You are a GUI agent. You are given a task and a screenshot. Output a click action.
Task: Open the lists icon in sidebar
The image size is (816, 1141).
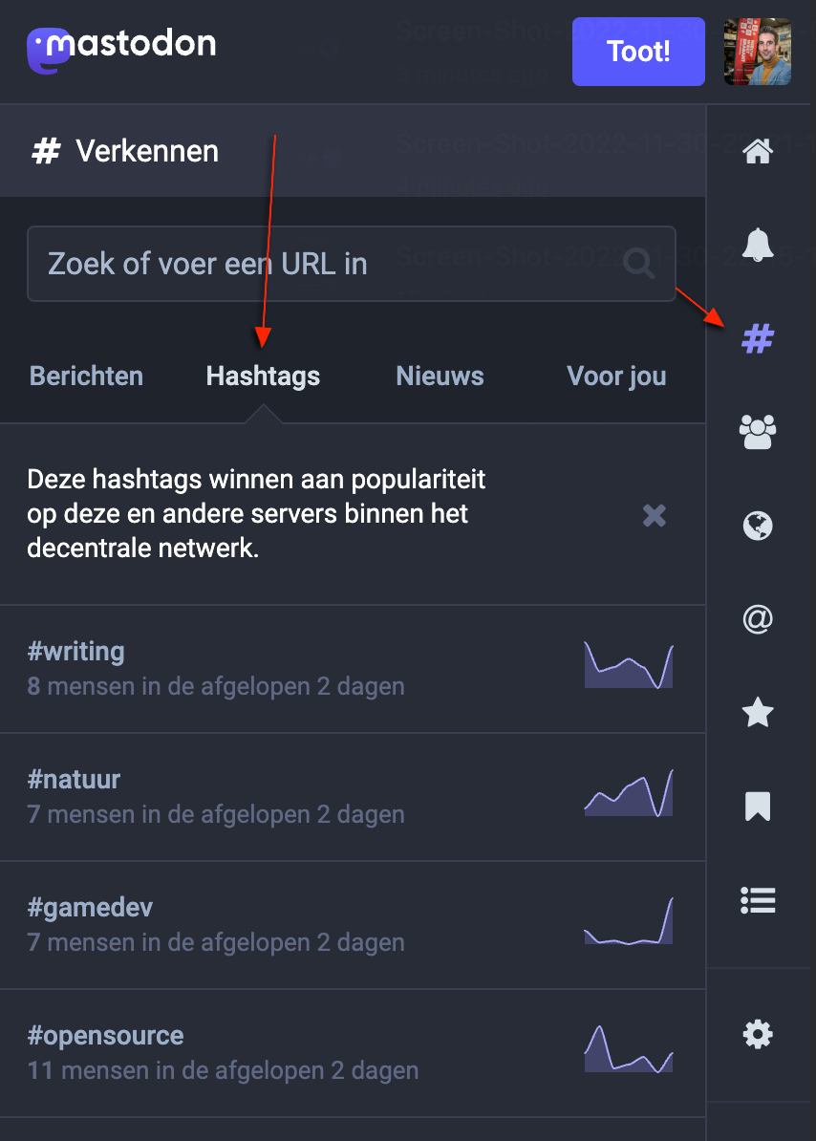click(758, 900)
